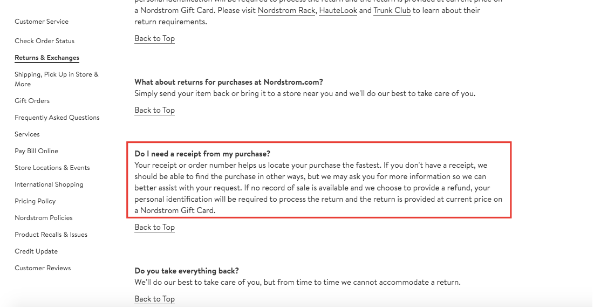Click the Customer Service sidebar heading
Screen dimensions: 594x308
pyautogui.click(x=42, y=22)
